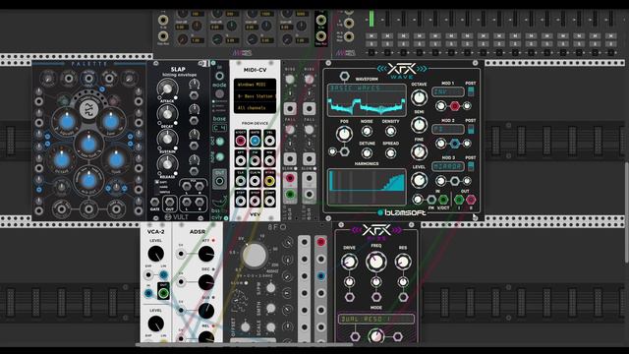Click the PW jack on MIDI-CV
629x354 pixels.
(x=255, y=161)
